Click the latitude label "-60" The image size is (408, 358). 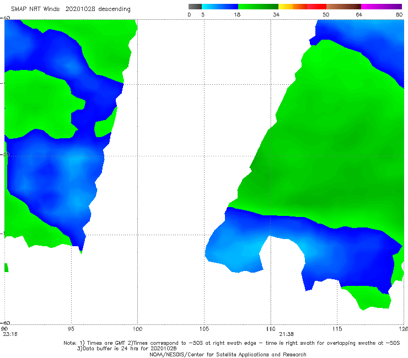coord(6,323)
